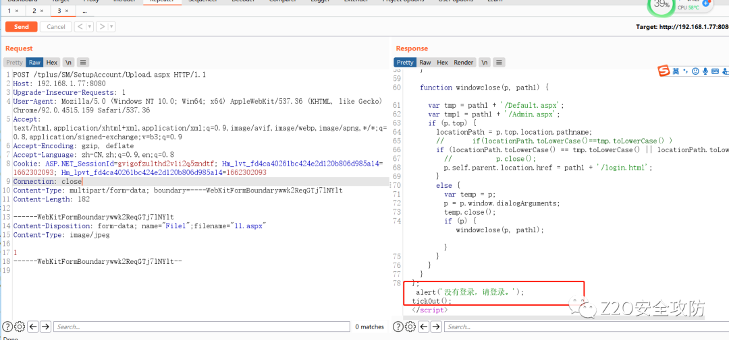This screenshot has height=340, width=729.
Task: Open the emoji smiley in IME bar
Action: [x=695, y=71]
